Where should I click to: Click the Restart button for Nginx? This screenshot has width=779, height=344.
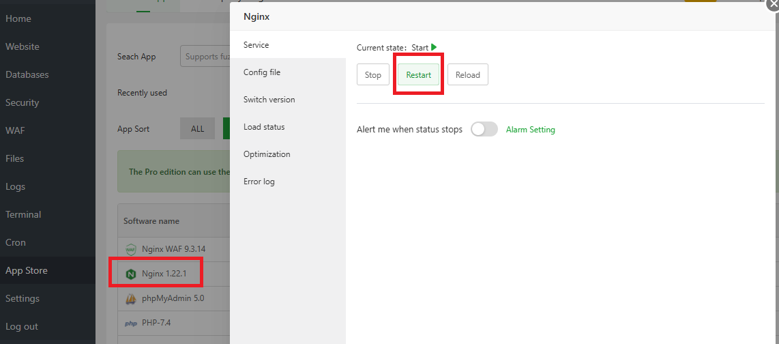pyautogui.click(x=418, y=74)
